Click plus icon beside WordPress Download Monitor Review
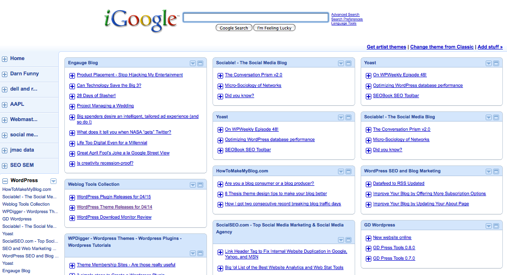Screen dimensions: 507x275 (72, 218)
